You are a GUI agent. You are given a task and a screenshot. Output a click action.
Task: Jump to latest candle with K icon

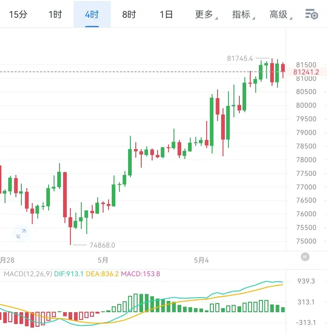click(x=305, y=257)
